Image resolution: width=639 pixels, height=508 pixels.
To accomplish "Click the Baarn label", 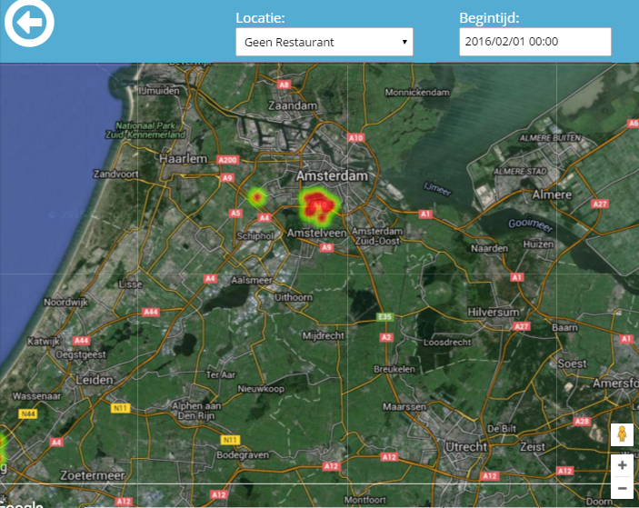I will 564,327.
